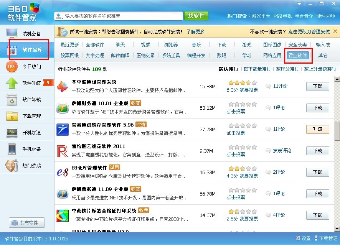Download 掌中蝶通讯管理系统
This screenshot has width=340, height=245.
click(318, 86)
